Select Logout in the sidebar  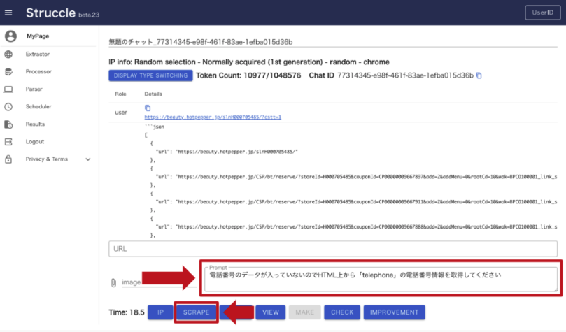[x=35, y=142]
